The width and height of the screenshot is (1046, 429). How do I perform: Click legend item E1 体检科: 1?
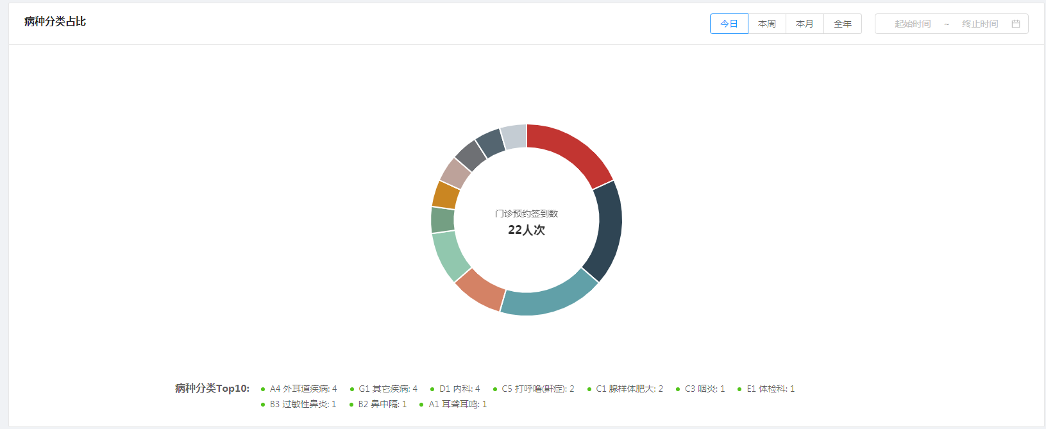point(766,389)
